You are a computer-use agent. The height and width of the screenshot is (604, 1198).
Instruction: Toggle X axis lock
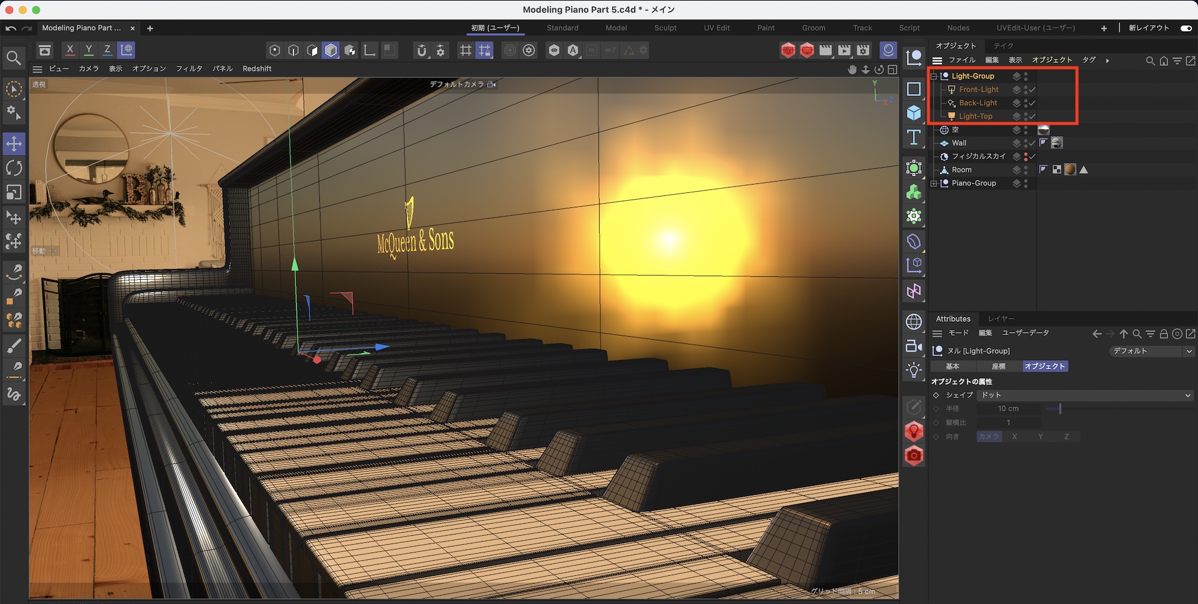coord(70,50)
